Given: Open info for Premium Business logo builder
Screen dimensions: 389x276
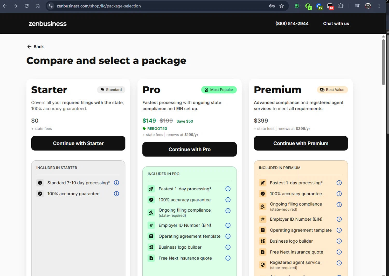Looking at the screenshot, I should [339, 241].
